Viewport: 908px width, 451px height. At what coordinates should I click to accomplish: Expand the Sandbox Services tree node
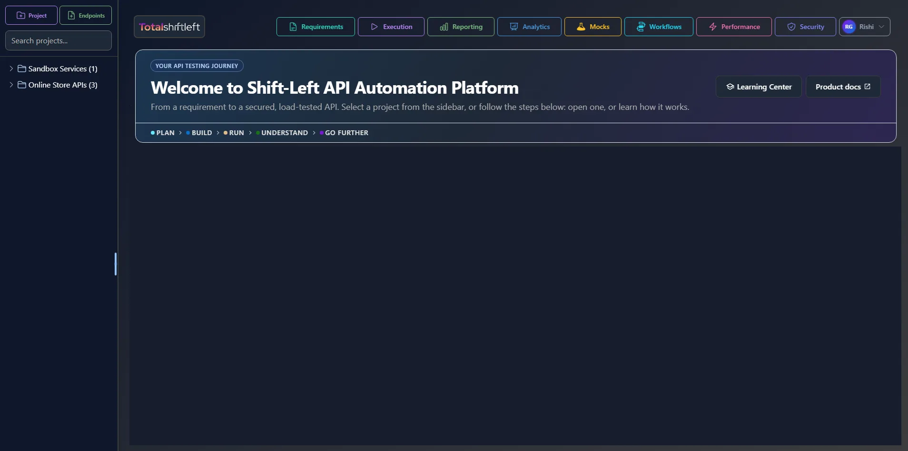click(11, 69)
